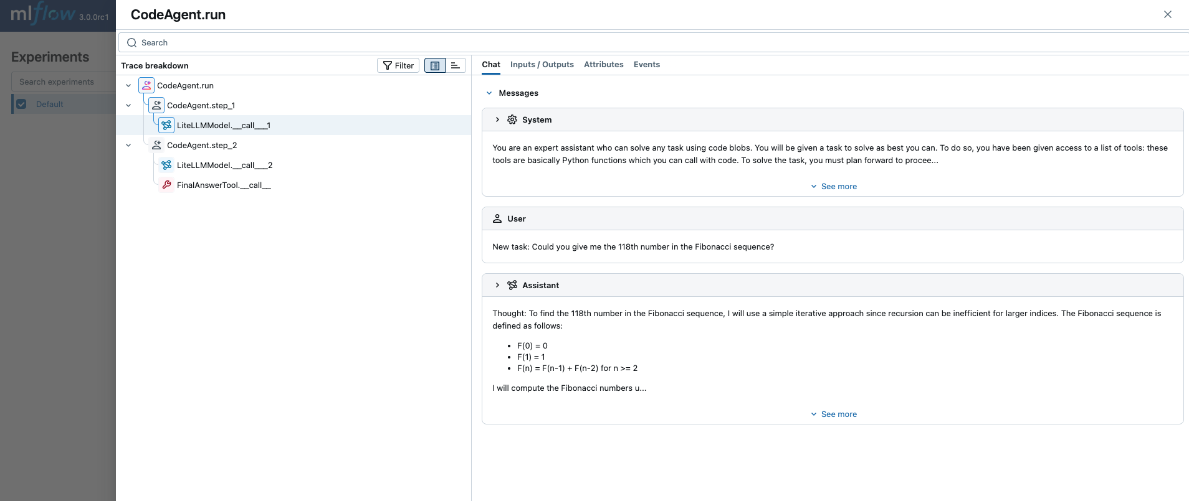Collapse the CodeAgent.run tree node
The image size is (1189, 501).
click(x=128, y=85)
